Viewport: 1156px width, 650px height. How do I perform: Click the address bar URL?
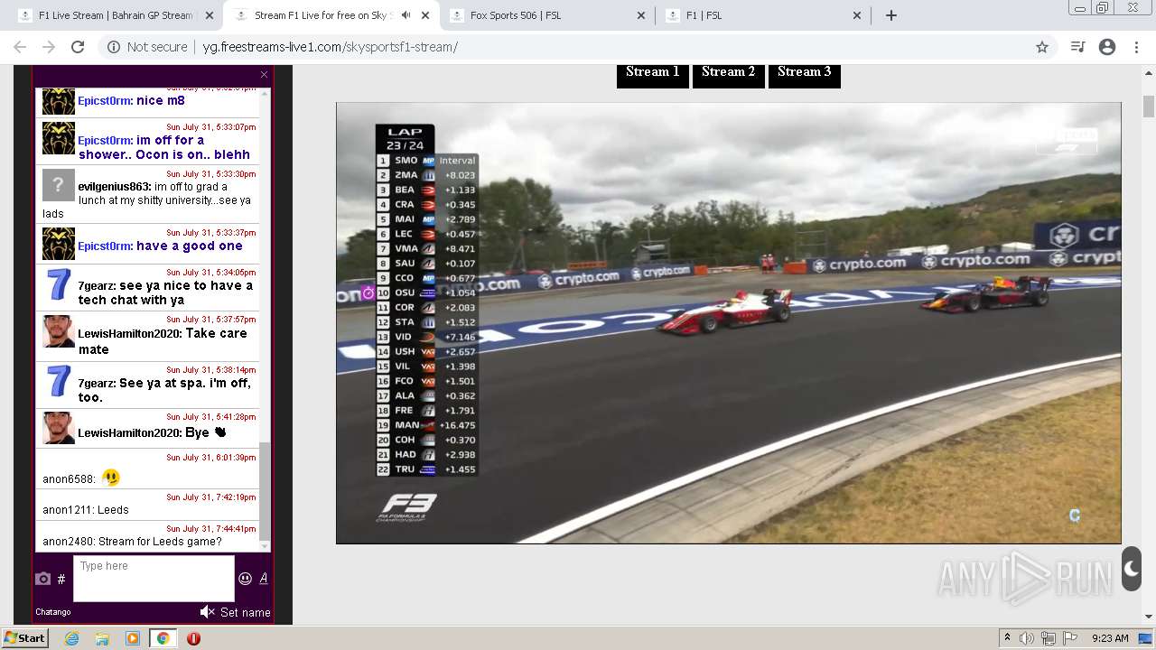point(330,47)
